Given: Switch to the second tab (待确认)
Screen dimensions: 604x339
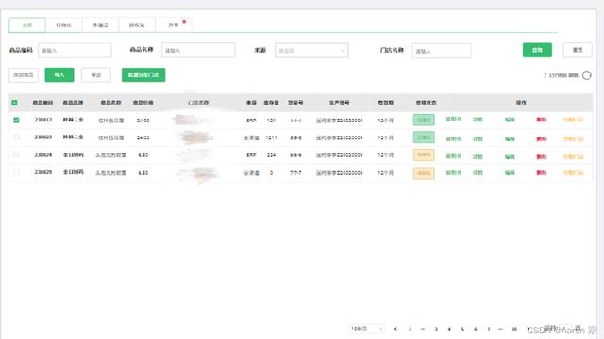Looking at the screenshot, I should [64, 25].
